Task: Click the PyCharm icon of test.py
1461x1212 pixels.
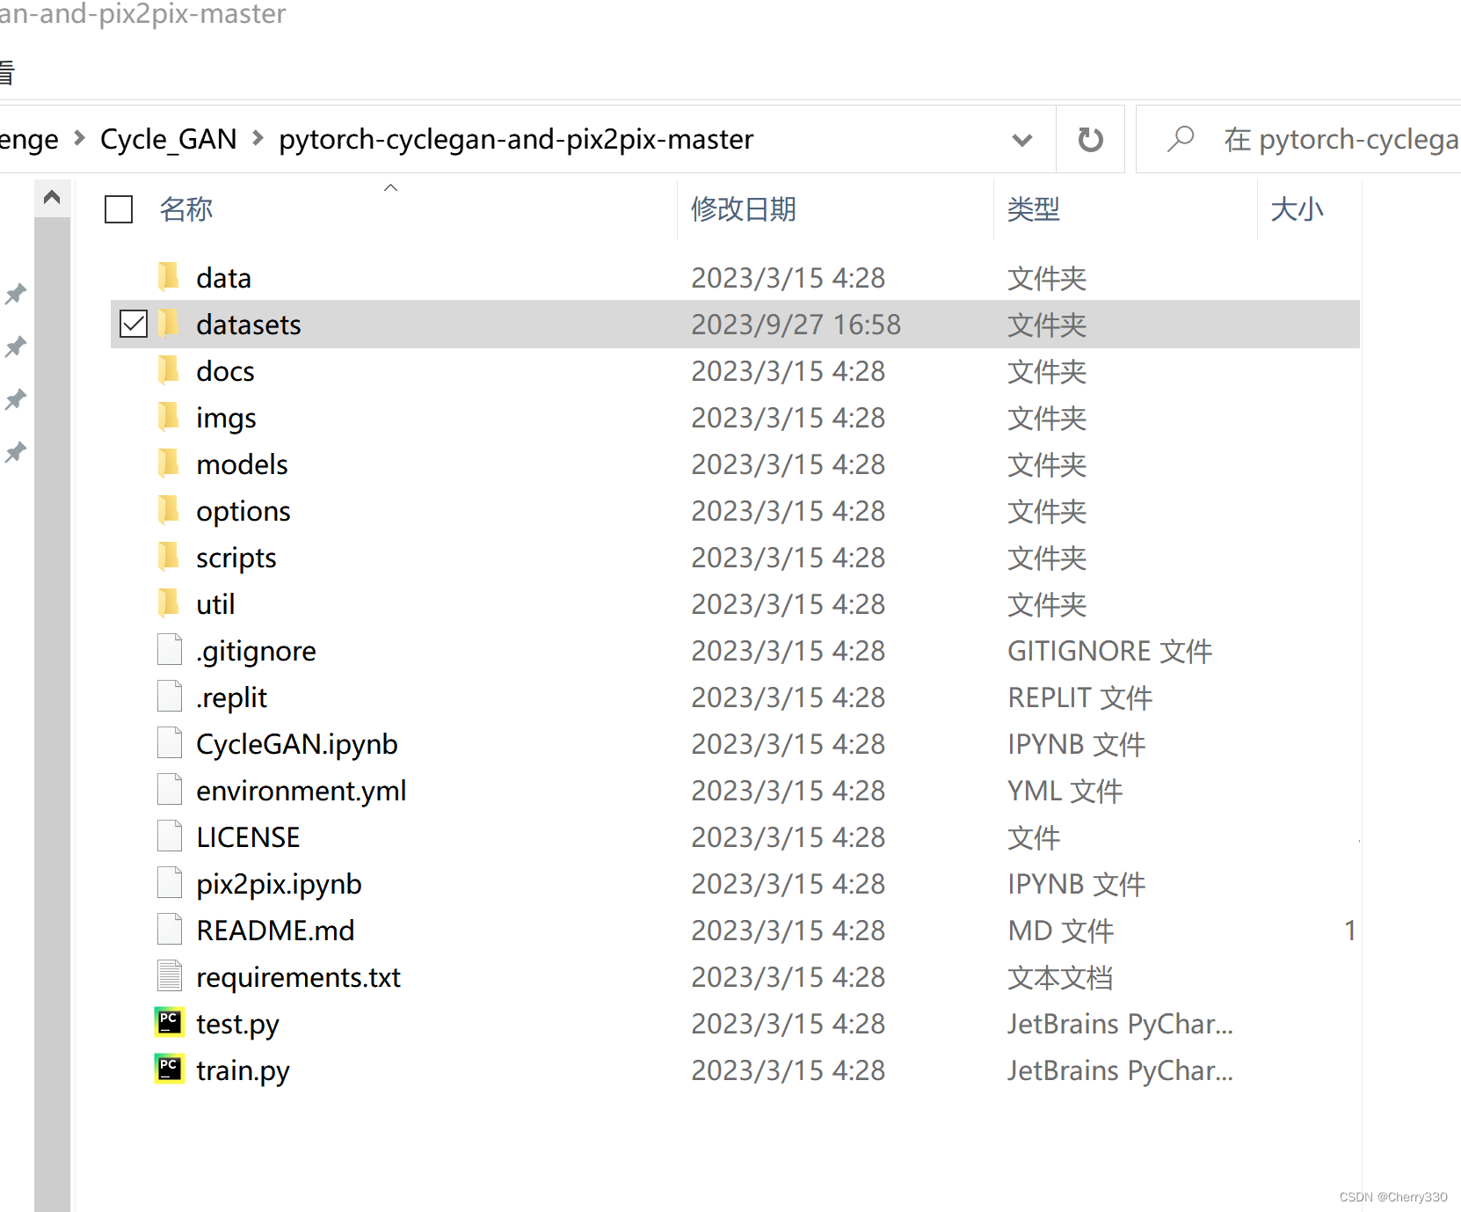Action: (x=170, y=1023)
